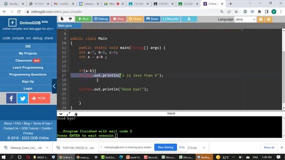The height and width of the screenshot is (160, 285).
Task: Save the current project
Action: 152,19
